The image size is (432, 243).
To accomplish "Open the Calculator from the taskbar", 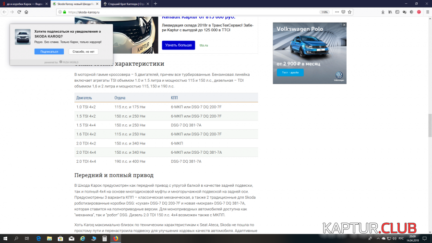I will [105, 239].
